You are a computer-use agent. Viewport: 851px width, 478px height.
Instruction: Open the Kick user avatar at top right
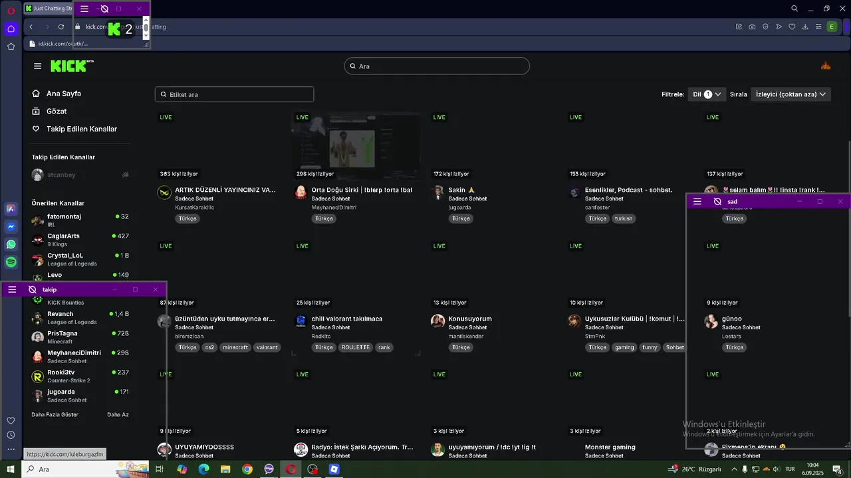point(826,66)
